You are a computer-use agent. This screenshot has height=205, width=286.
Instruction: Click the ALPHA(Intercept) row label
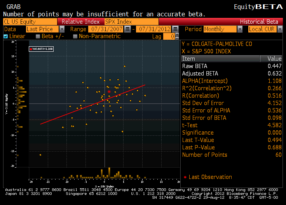205,81
